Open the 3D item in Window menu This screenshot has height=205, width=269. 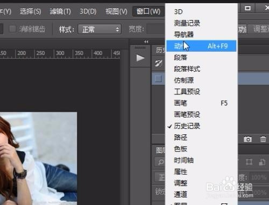pos(201,12)
